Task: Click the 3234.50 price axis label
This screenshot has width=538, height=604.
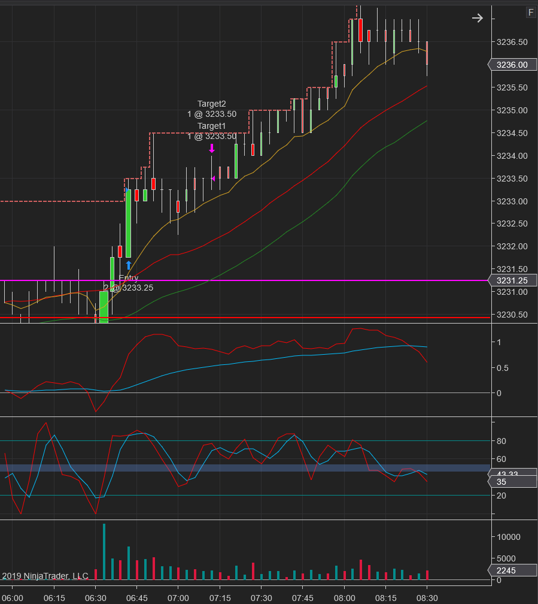Action: pos(512,133)
